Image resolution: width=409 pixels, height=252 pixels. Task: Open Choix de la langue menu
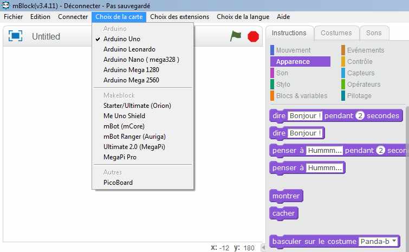click(x=243, y=17)
